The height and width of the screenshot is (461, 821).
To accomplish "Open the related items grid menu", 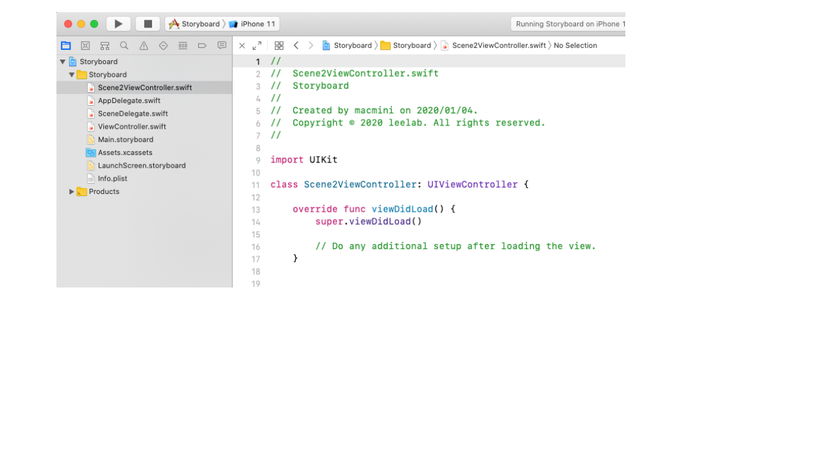I will pyautogui.click(x=279, y=45).
